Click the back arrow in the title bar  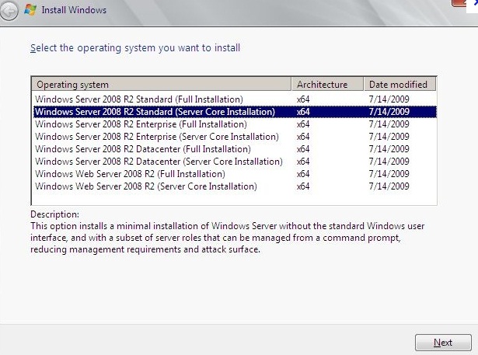[10, 10]
